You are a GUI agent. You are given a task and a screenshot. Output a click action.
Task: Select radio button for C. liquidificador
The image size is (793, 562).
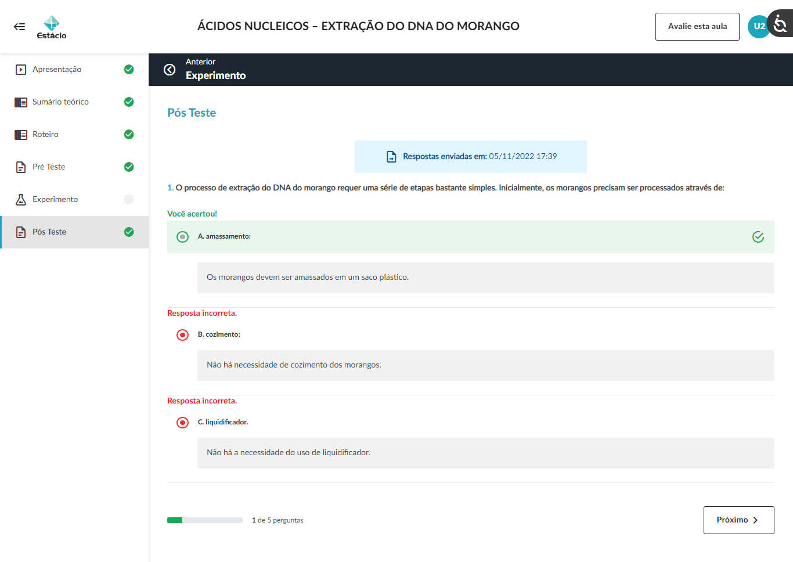click(x=183, y=423)
